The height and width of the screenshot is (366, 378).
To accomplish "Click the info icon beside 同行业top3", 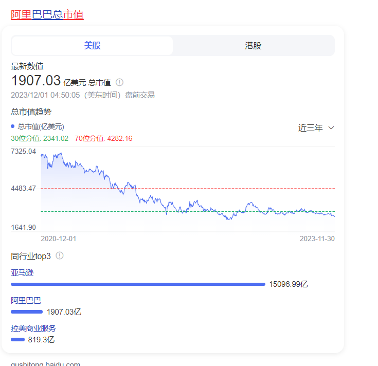I will pyautogui.click(x=60, y=255).
